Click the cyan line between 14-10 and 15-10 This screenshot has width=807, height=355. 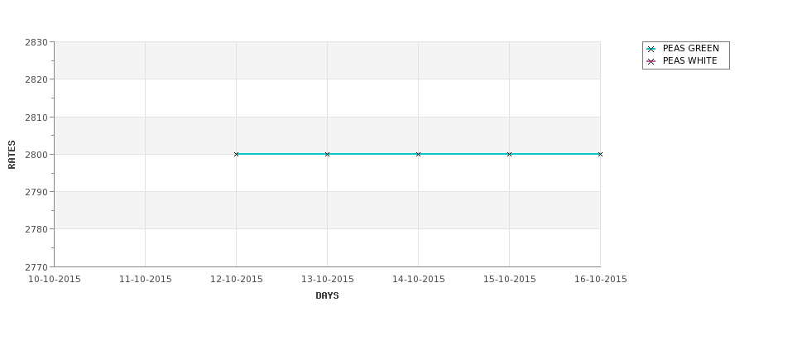pyautogui.click(x=464, y=154)
